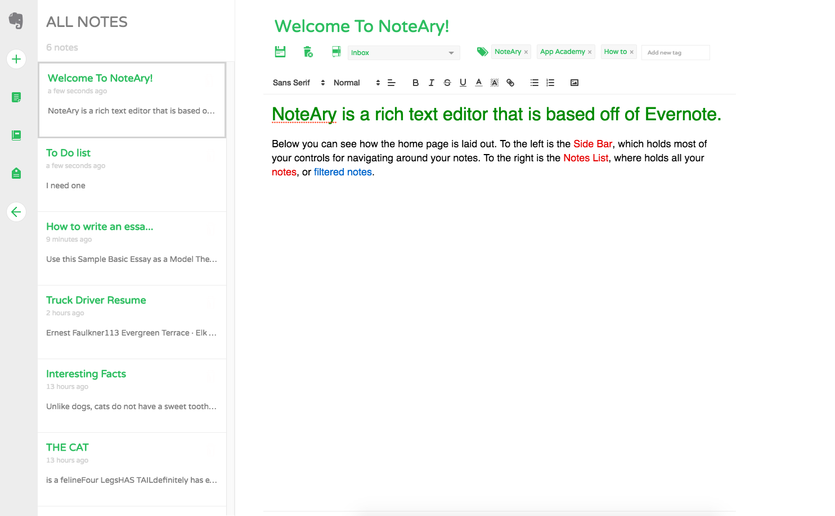Open the Interesting Facts note

click(x=132, y=396)
